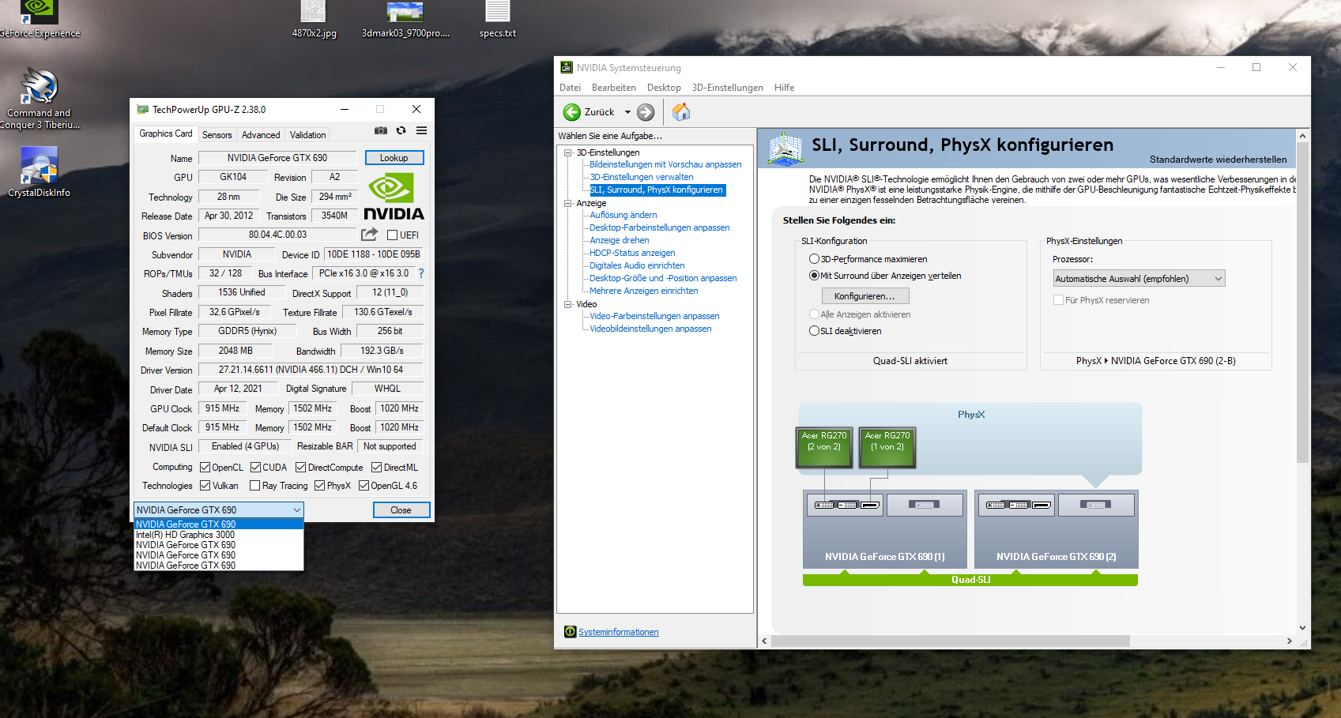Image resolution: width=1341 pixels, height=718 pixels.
Task: Toggle the DirectML checkbox
Action: coord(377,468)
